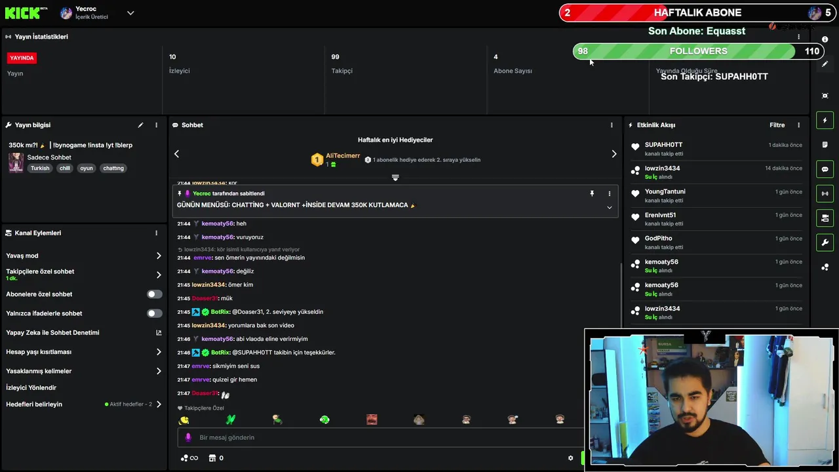
Task: Collapse the weekly gifters banner handle
Action: [395, 178]
